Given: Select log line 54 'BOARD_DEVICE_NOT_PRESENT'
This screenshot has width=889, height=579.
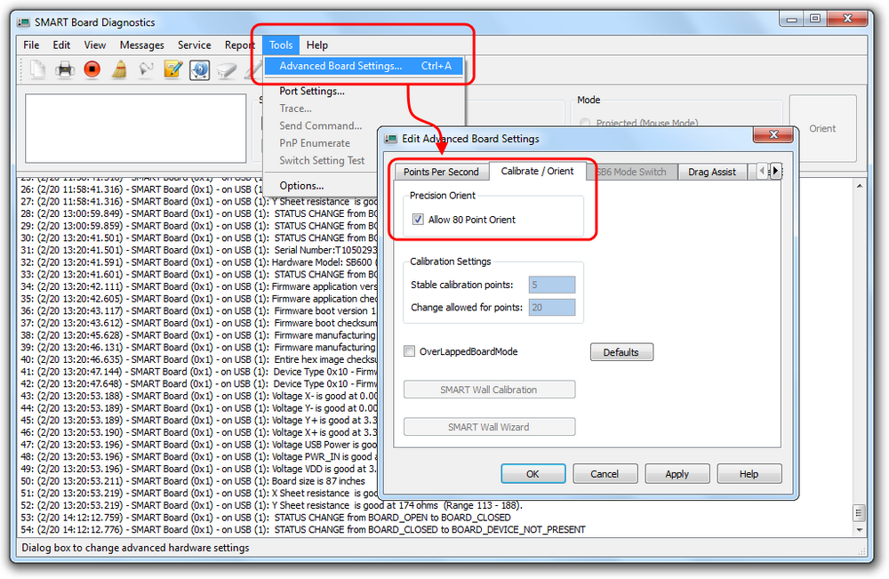Looking at the screenshot, I should pos(303,530).
